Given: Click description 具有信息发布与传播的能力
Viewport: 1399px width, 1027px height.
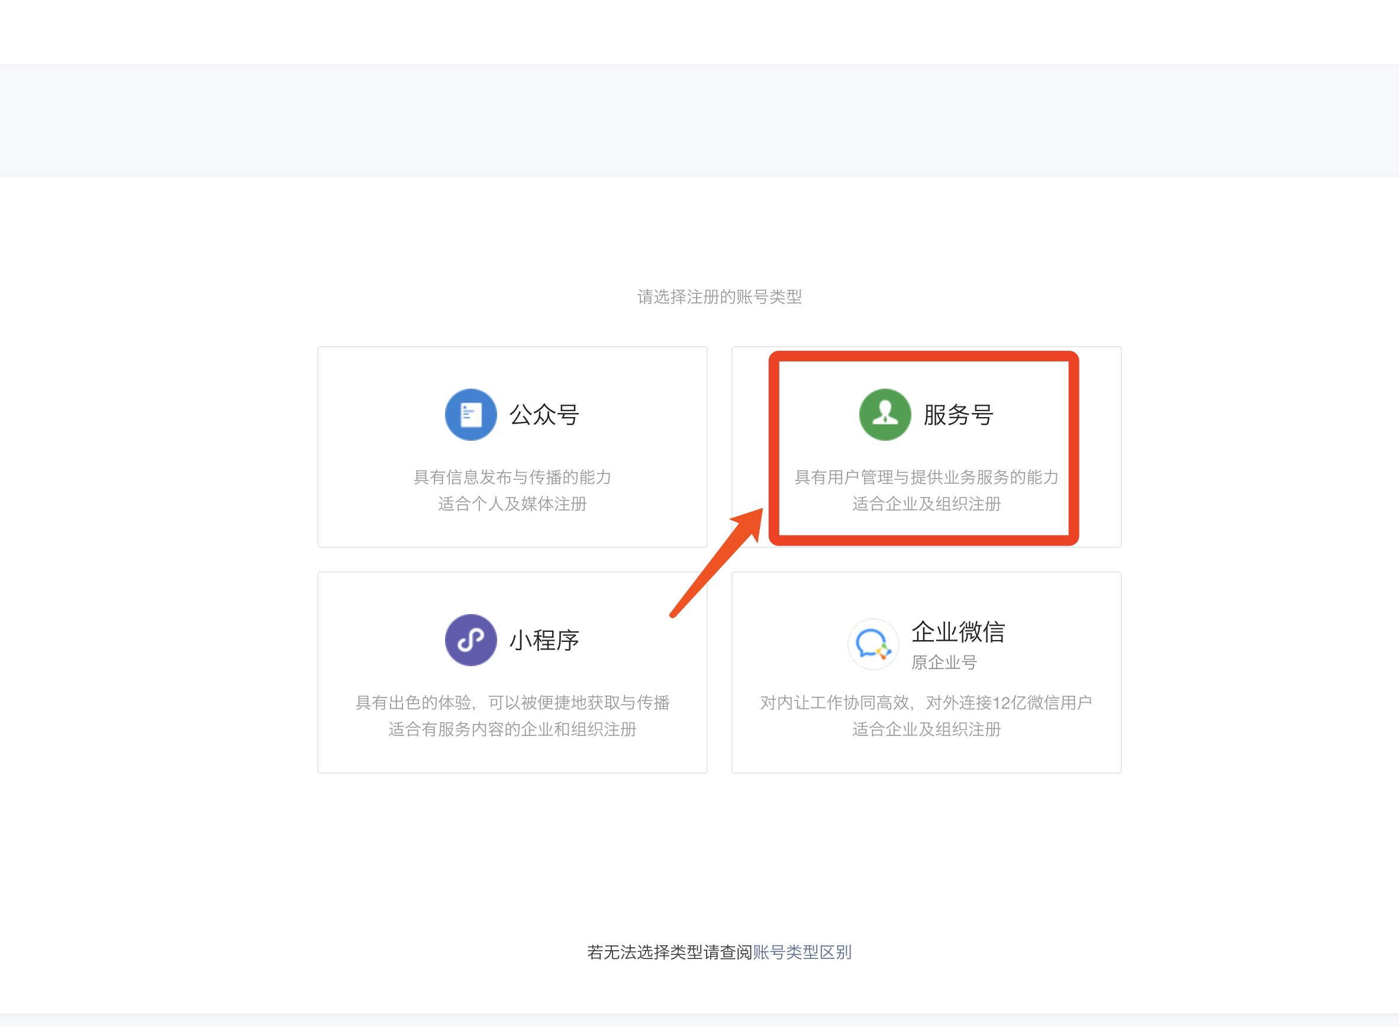Looking at the screenshot, I should pyautogui.click(x=512, y=477).
